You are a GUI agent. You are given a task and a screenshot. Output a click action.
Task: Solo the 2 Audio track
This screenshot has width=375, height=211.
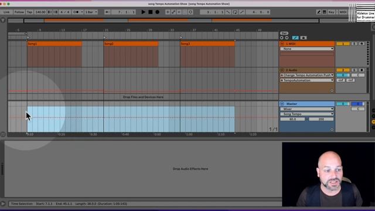coord(354,70)
